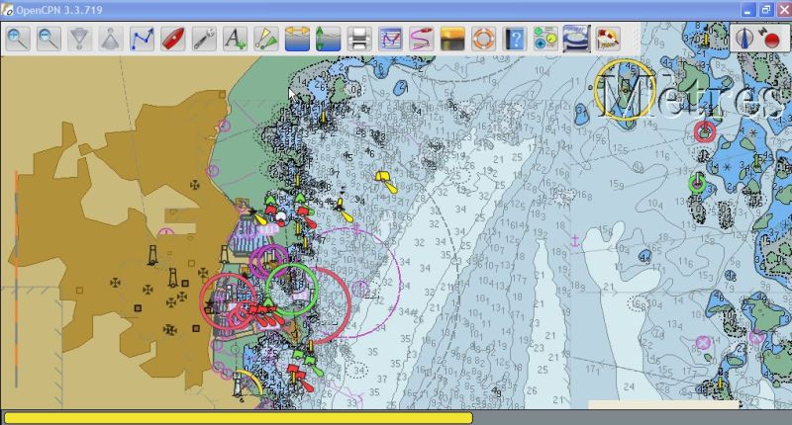The height and width of the screenshot is (425, 792).
Task: Toggle chart text display
Action: [235, 40]
